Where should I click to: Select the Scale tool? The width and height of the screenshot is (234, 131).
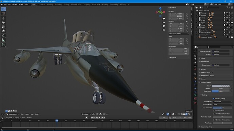point(3,27)
